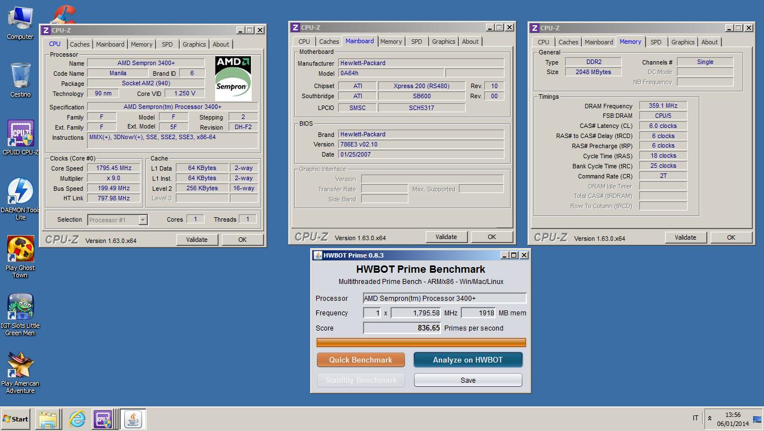The width and height of the screenshot is (764, 431).
Task: Switch to Memory tab in the CPU window
Action: coord(142,44)
